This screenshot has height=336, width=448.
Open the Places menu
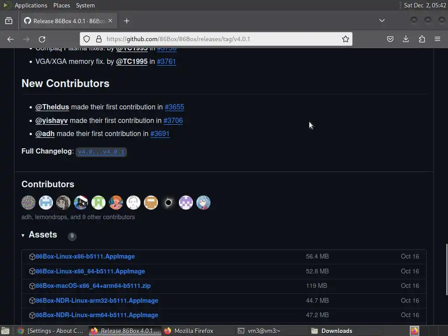[62, 5]
